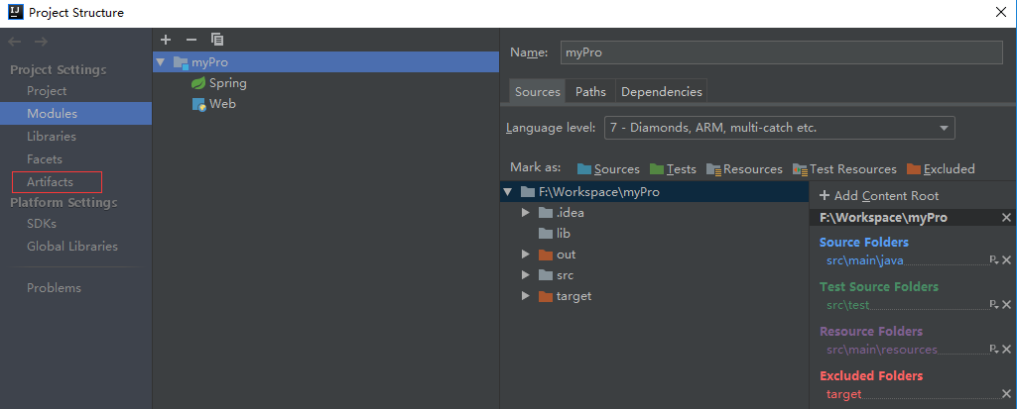
Task: Click the add module plus icon
Action: point(166,40)
